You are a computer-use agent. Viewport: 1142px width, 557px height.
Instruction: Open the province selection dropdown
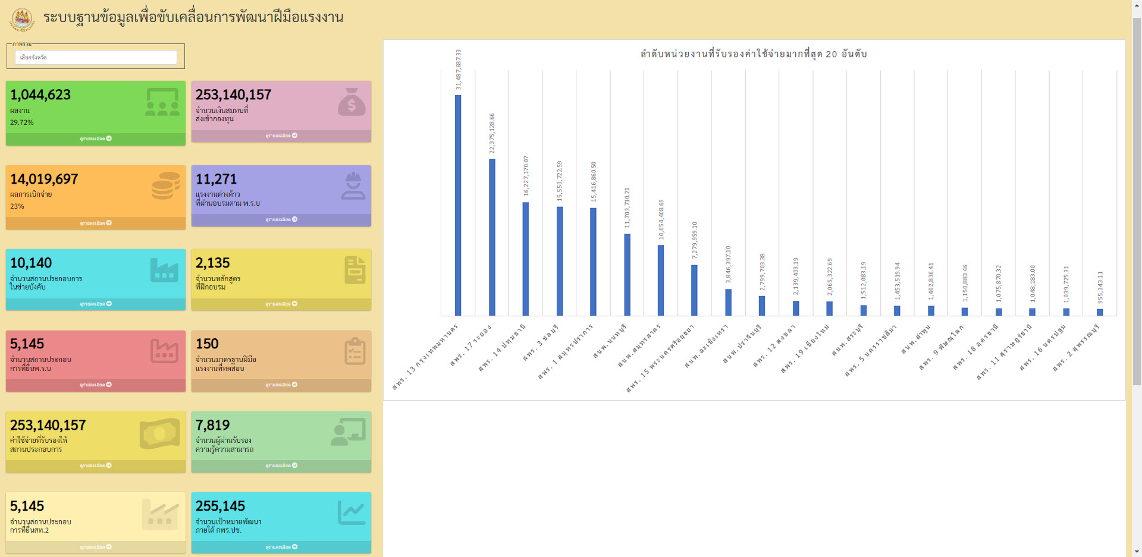(x=96, y=57)
